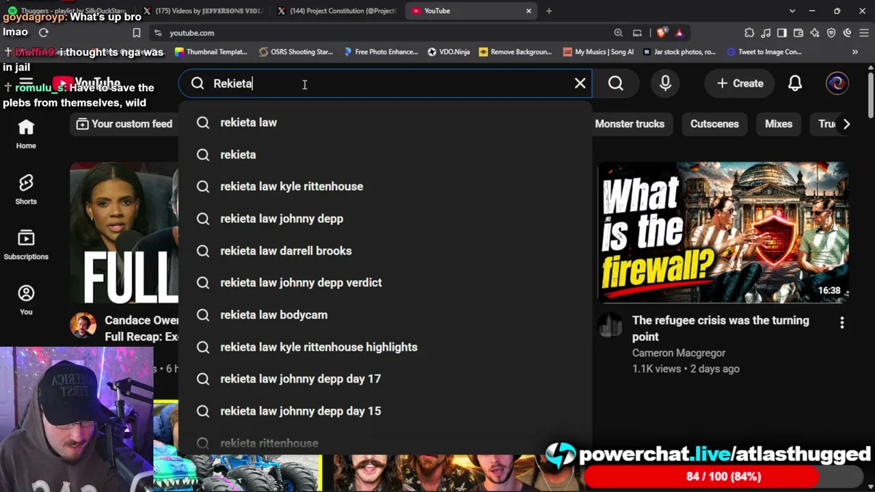Image resolution: width=875 pixels, height=492 pixels.
Task: Switch to "(144) Project Constitution" tab
Action: (x=336, y=11)
